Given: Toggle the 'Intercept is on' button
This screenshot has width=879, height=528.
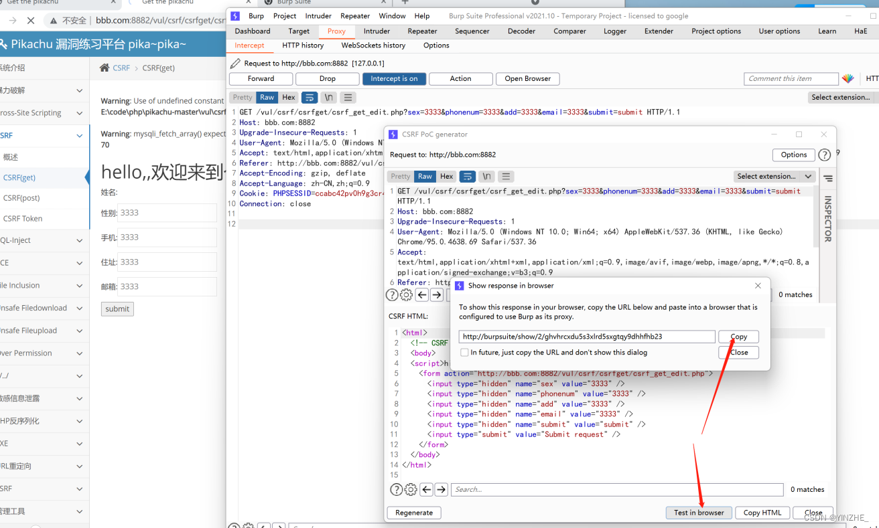Looking at the screenshot, I should 394,78.
